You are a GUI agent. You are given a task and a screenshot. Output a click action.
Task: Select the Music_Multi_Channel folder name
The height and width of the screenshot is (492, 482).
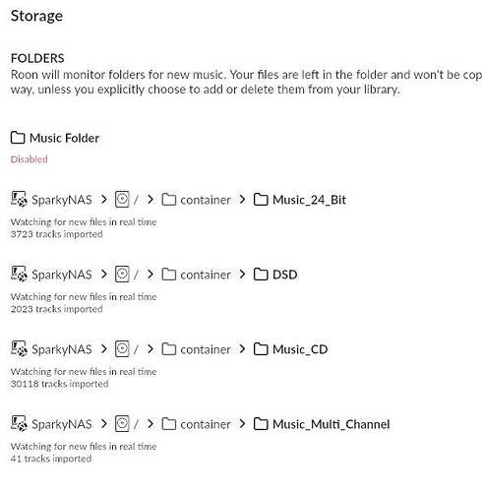point(331,424)
